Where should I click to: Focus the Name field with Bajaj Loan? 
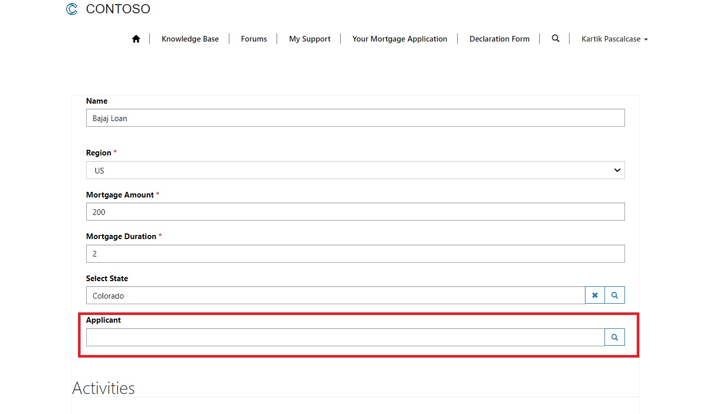pos(355,118)
